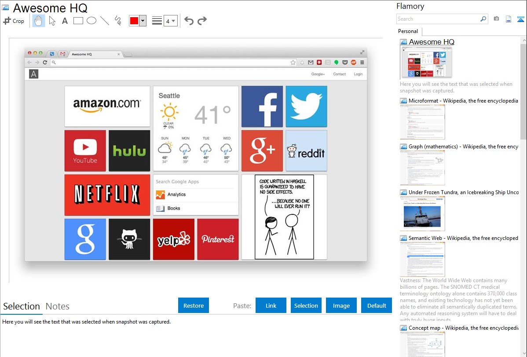This screenshot has width=527, height=357.
Task: Open Semantic Web Wikipedia snapshot title
Action: [463, 238]
